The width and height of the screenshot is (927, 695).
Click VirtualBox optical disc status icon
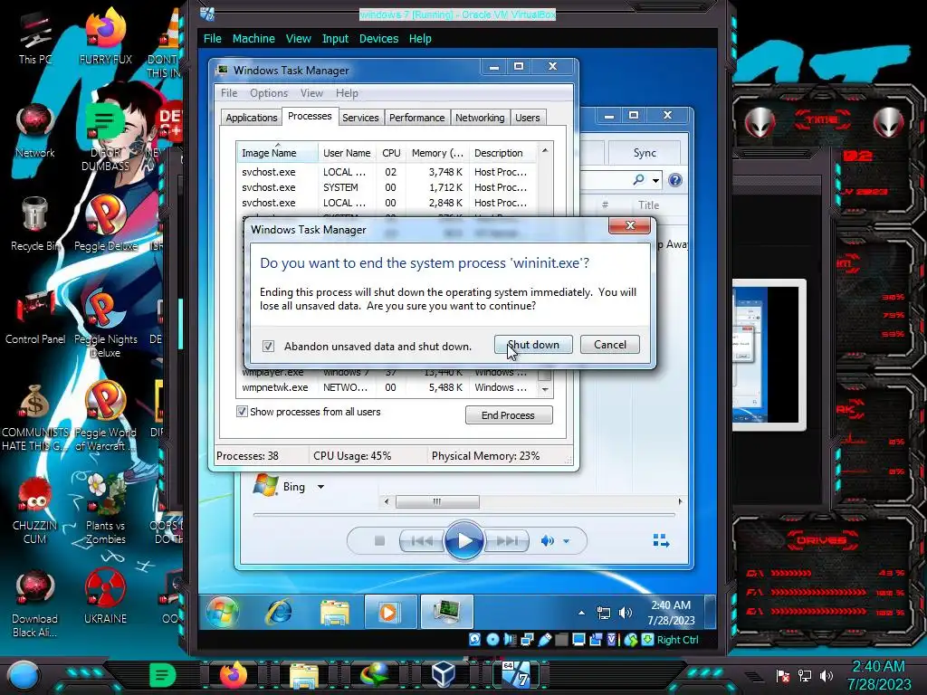point(492,640)
